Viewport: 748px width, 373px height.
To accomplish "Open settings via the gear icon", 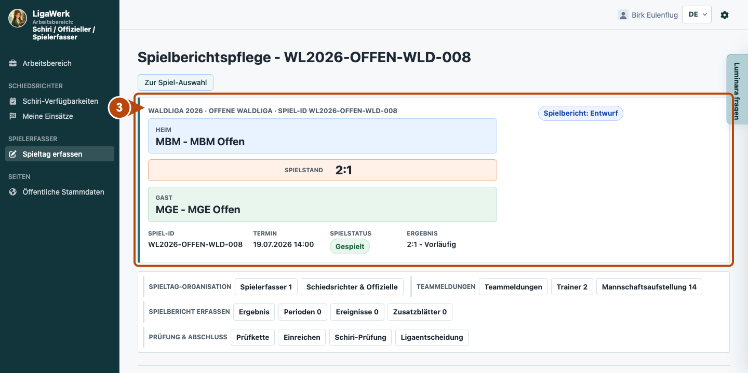I will [725, 15].
